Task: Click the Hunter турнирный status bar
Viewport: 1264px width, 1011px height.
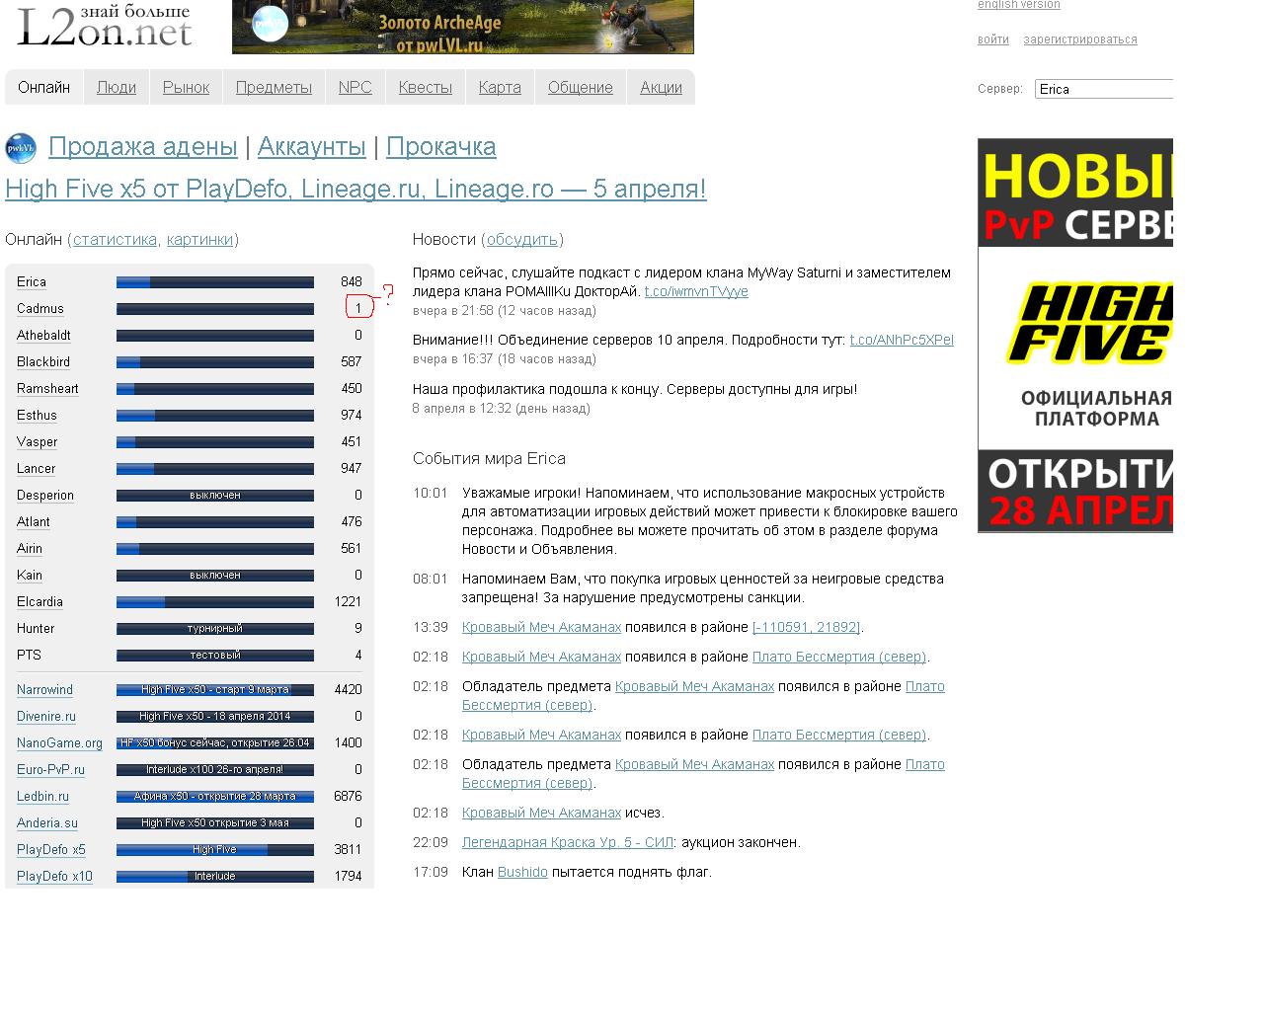Action: pyautogui.click(x=215, y=629)
